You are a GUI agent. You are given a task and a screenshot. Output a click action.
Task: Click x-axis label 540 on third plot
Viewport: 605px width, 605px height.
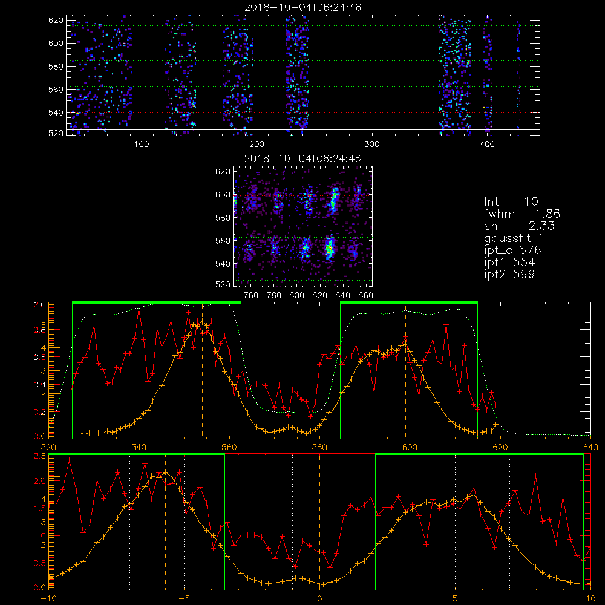point(139,448)
